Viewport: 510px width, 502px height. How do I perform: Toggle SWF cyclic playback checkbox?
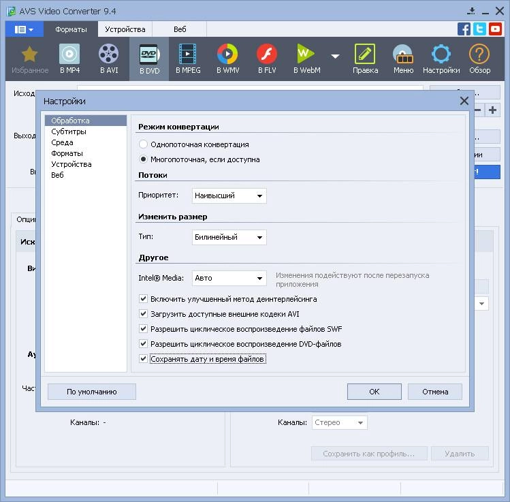tap(143, 328)
